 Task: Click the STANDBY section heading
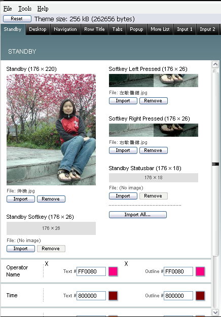point(22,52)
